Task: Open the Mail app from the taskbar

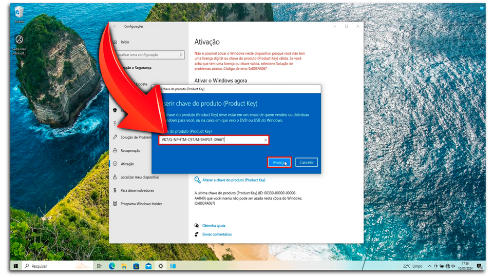Action: tap(148, 266)
